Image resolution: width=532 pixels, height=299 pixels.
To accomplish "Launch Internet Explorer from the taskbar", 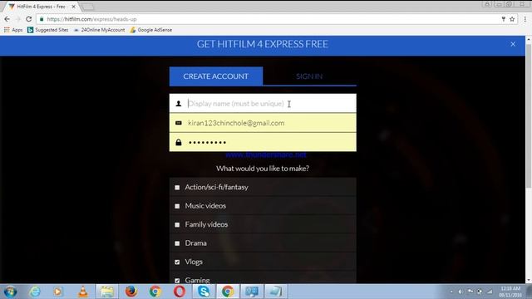I will tap(34, 292).
